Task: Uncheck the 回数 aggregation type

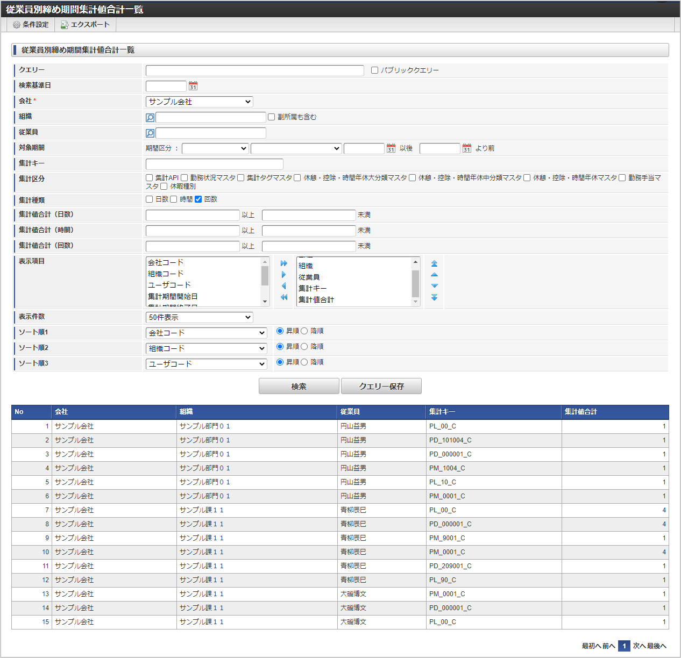Action: [198, 199]
